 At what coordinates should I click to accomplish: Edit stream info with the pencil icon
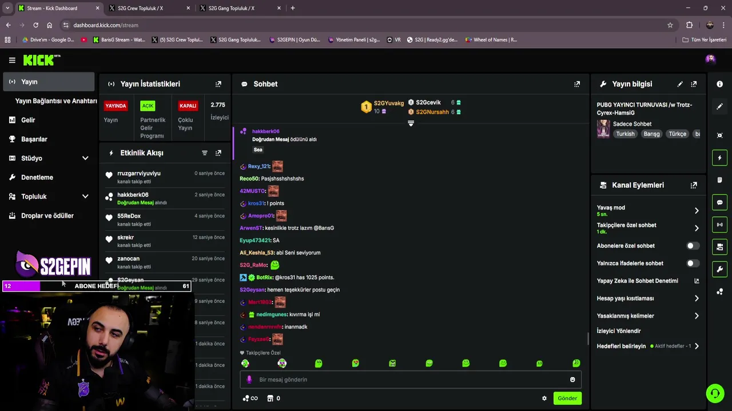(680, 84)
